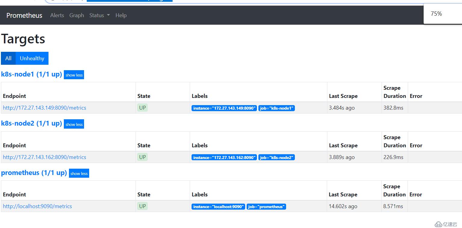The image size is (462, 228).
Task: Expand the Status dropdown menu
Action: (x=99, y=15)
